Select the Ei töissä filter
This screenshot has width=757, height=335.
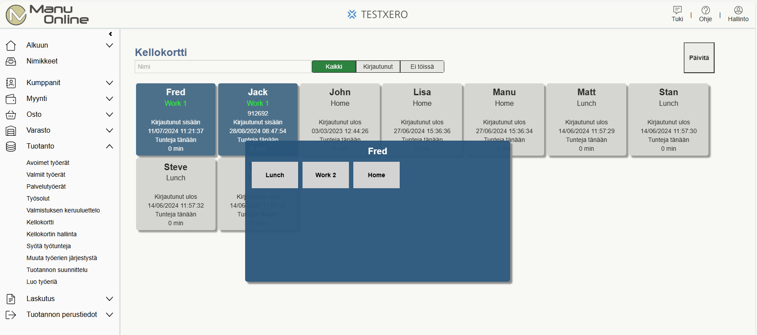[422, 67]
